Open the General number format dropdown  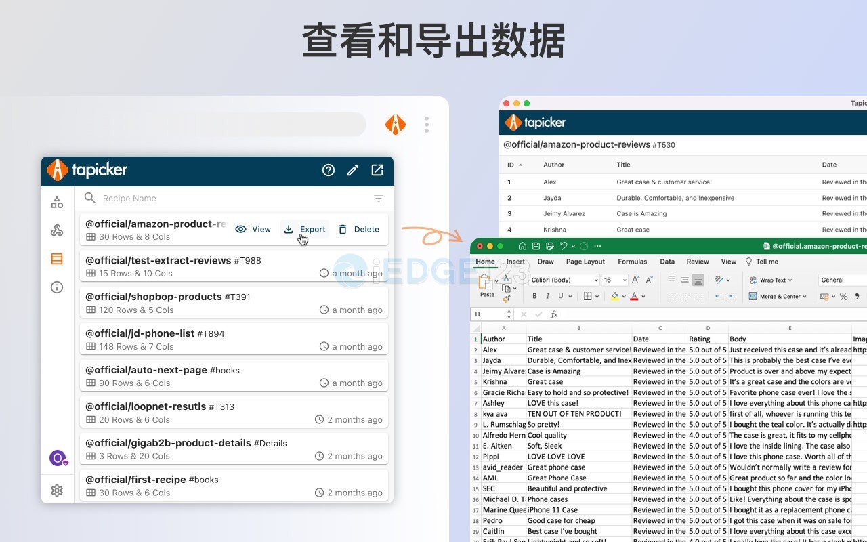coord(843,280)
